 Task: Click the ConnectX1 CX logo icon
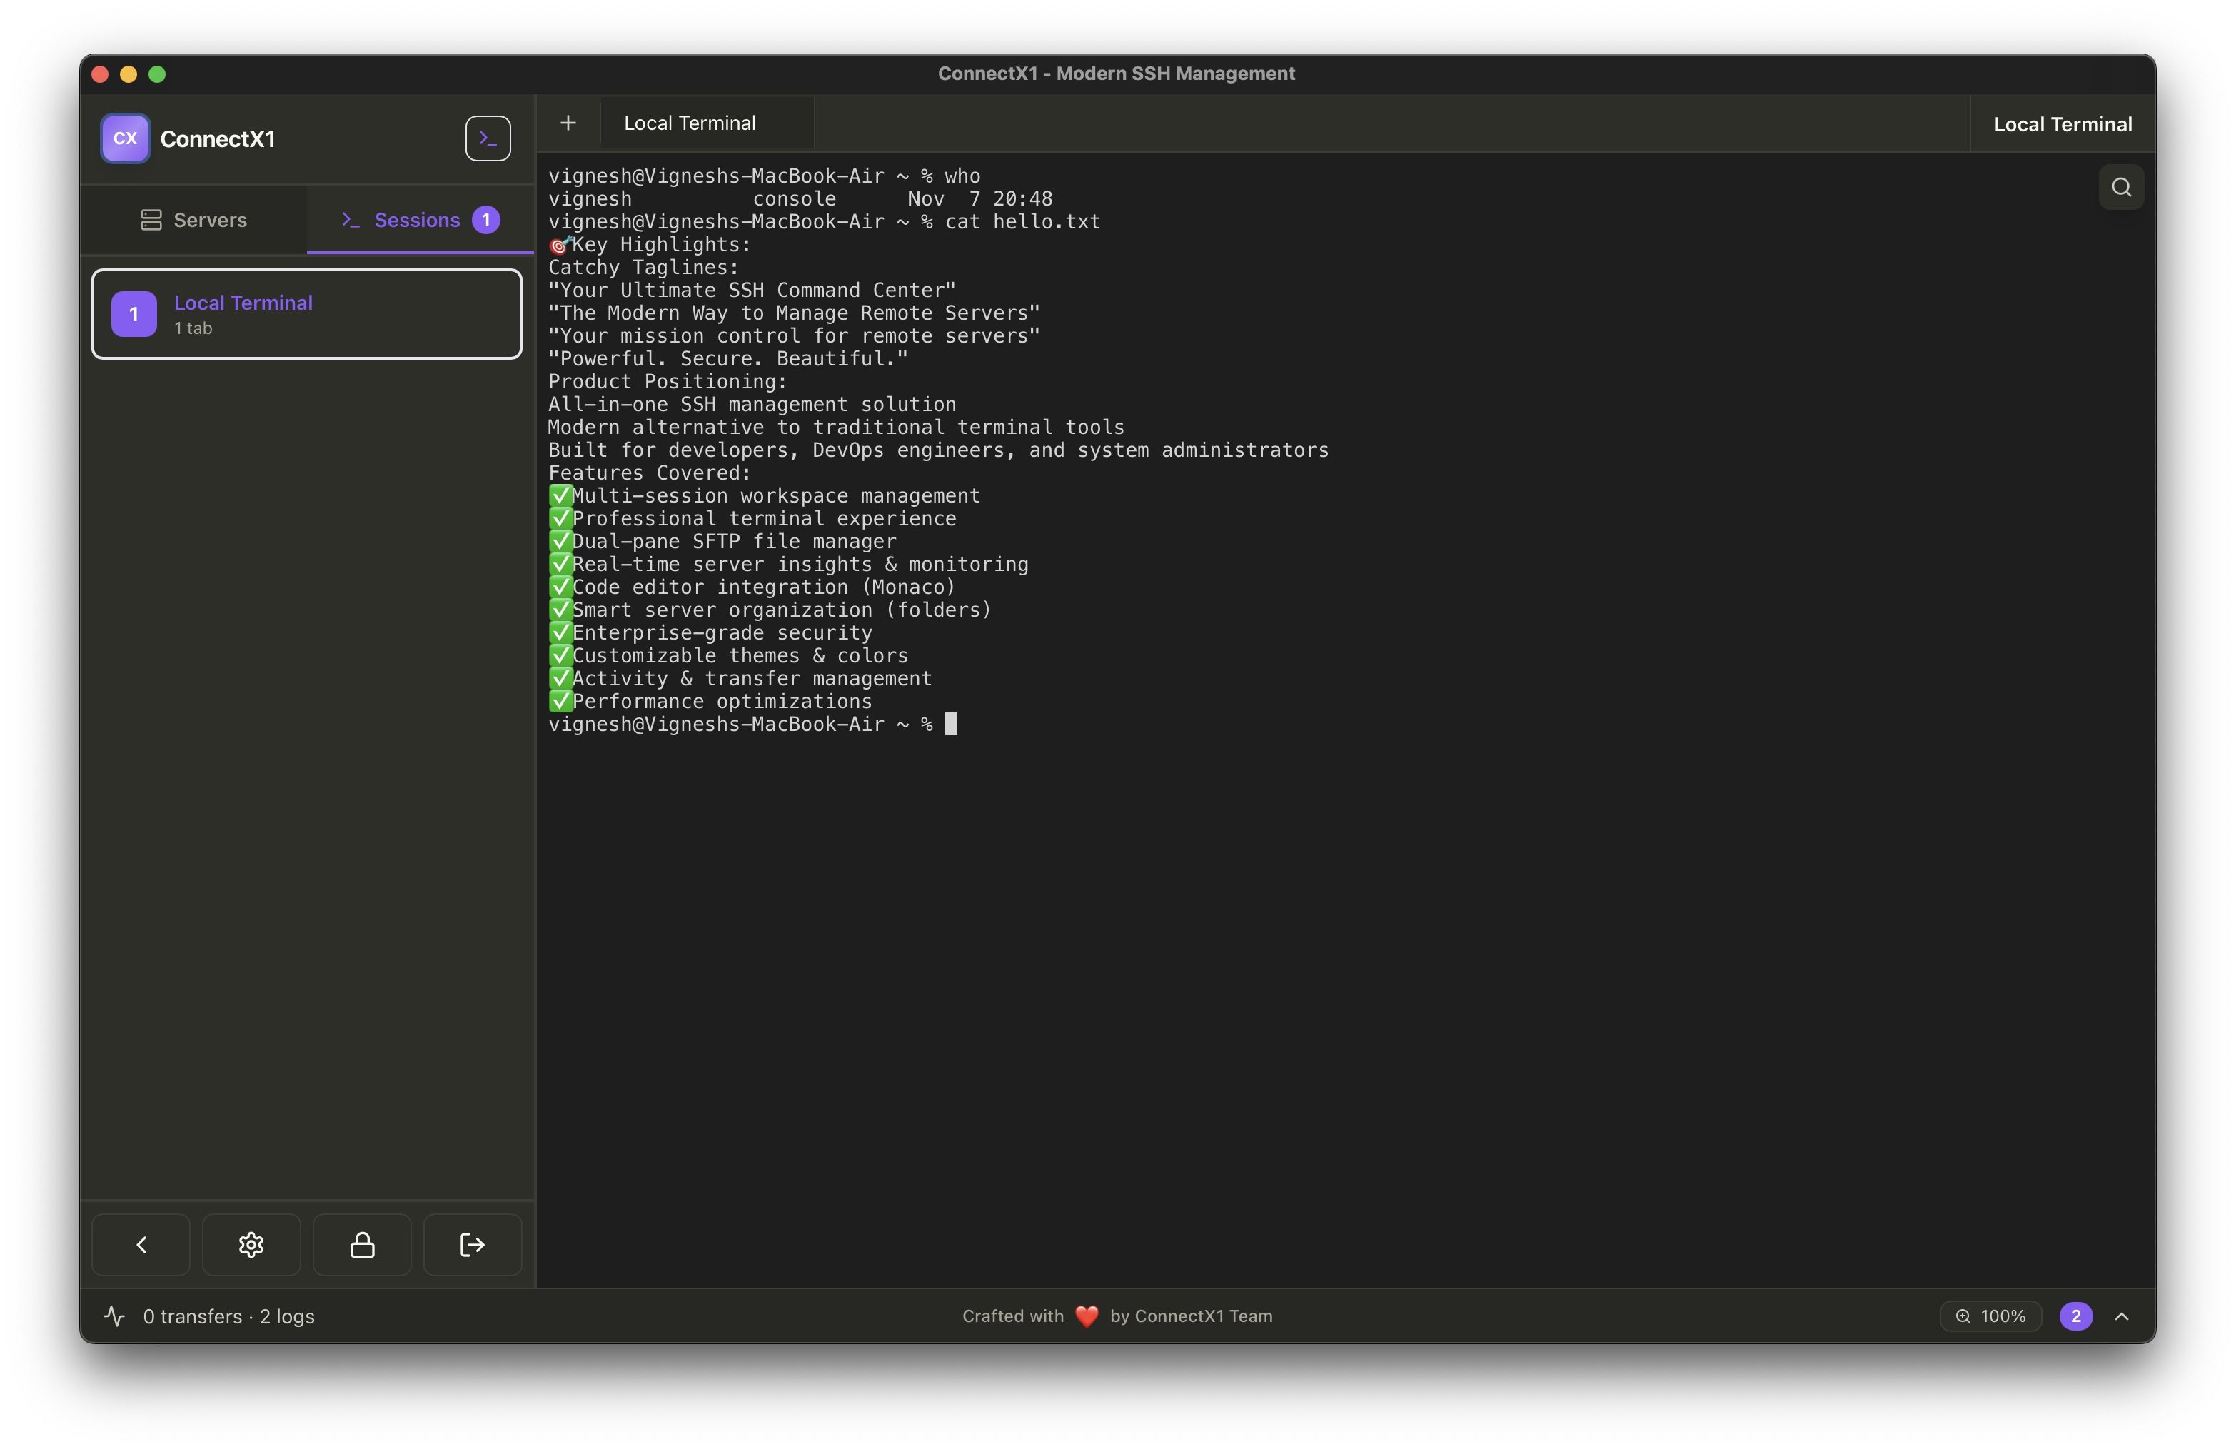124,138
